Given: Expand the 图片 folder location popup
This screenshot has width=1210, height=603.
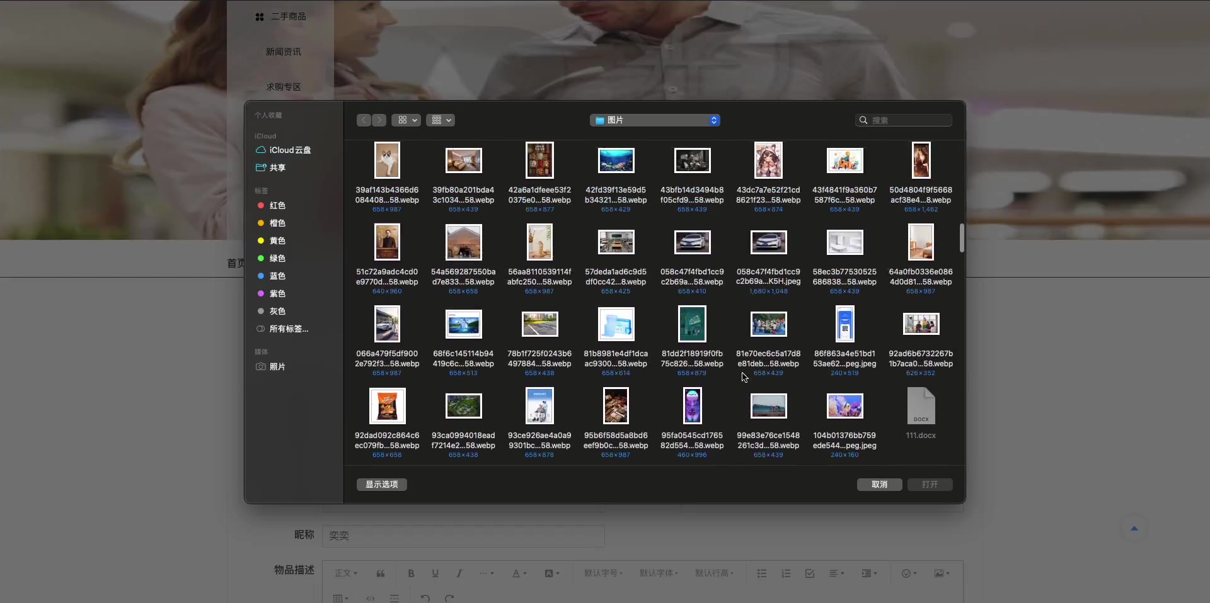Looking at the screenshot, I should coord(655,120).
